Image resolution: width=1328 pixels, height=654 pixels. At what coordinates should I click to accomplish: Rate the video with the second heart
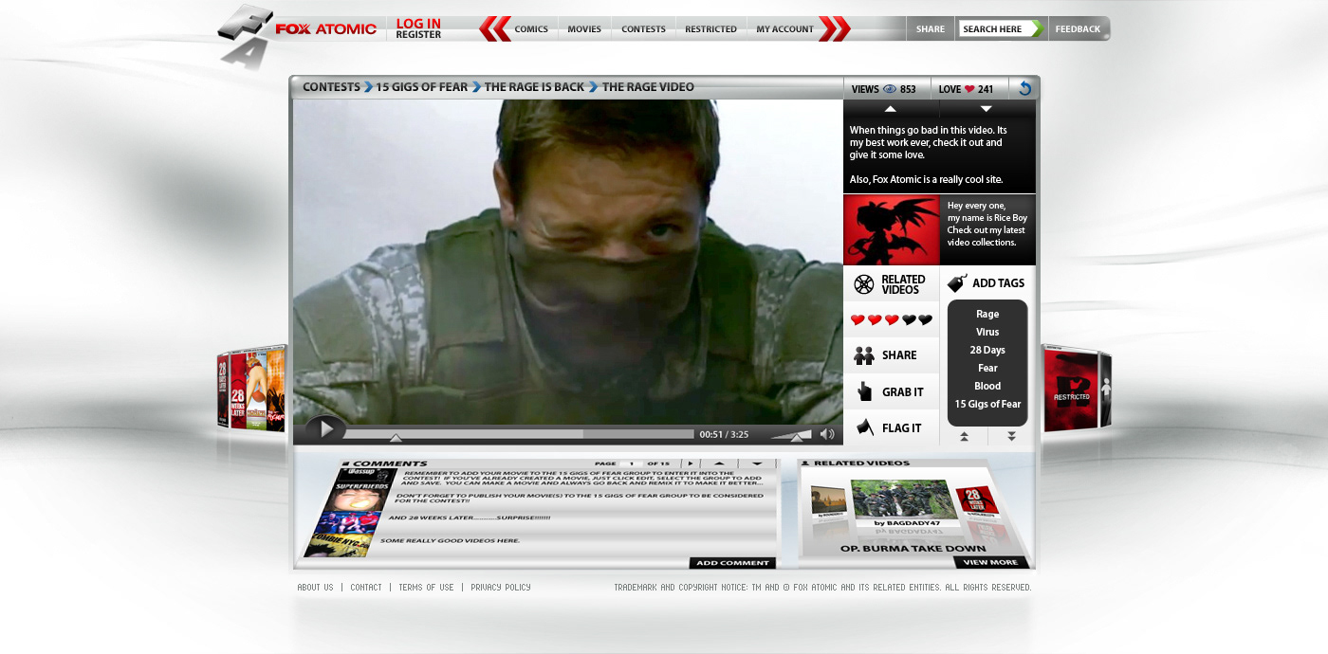coord(875,320)
